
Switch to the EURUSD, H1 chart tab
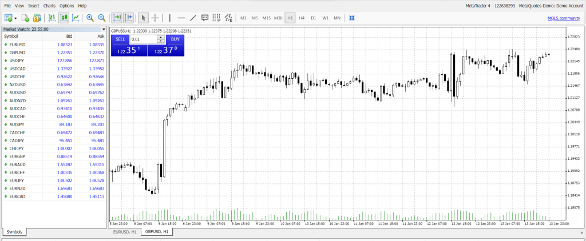[124, 232]
